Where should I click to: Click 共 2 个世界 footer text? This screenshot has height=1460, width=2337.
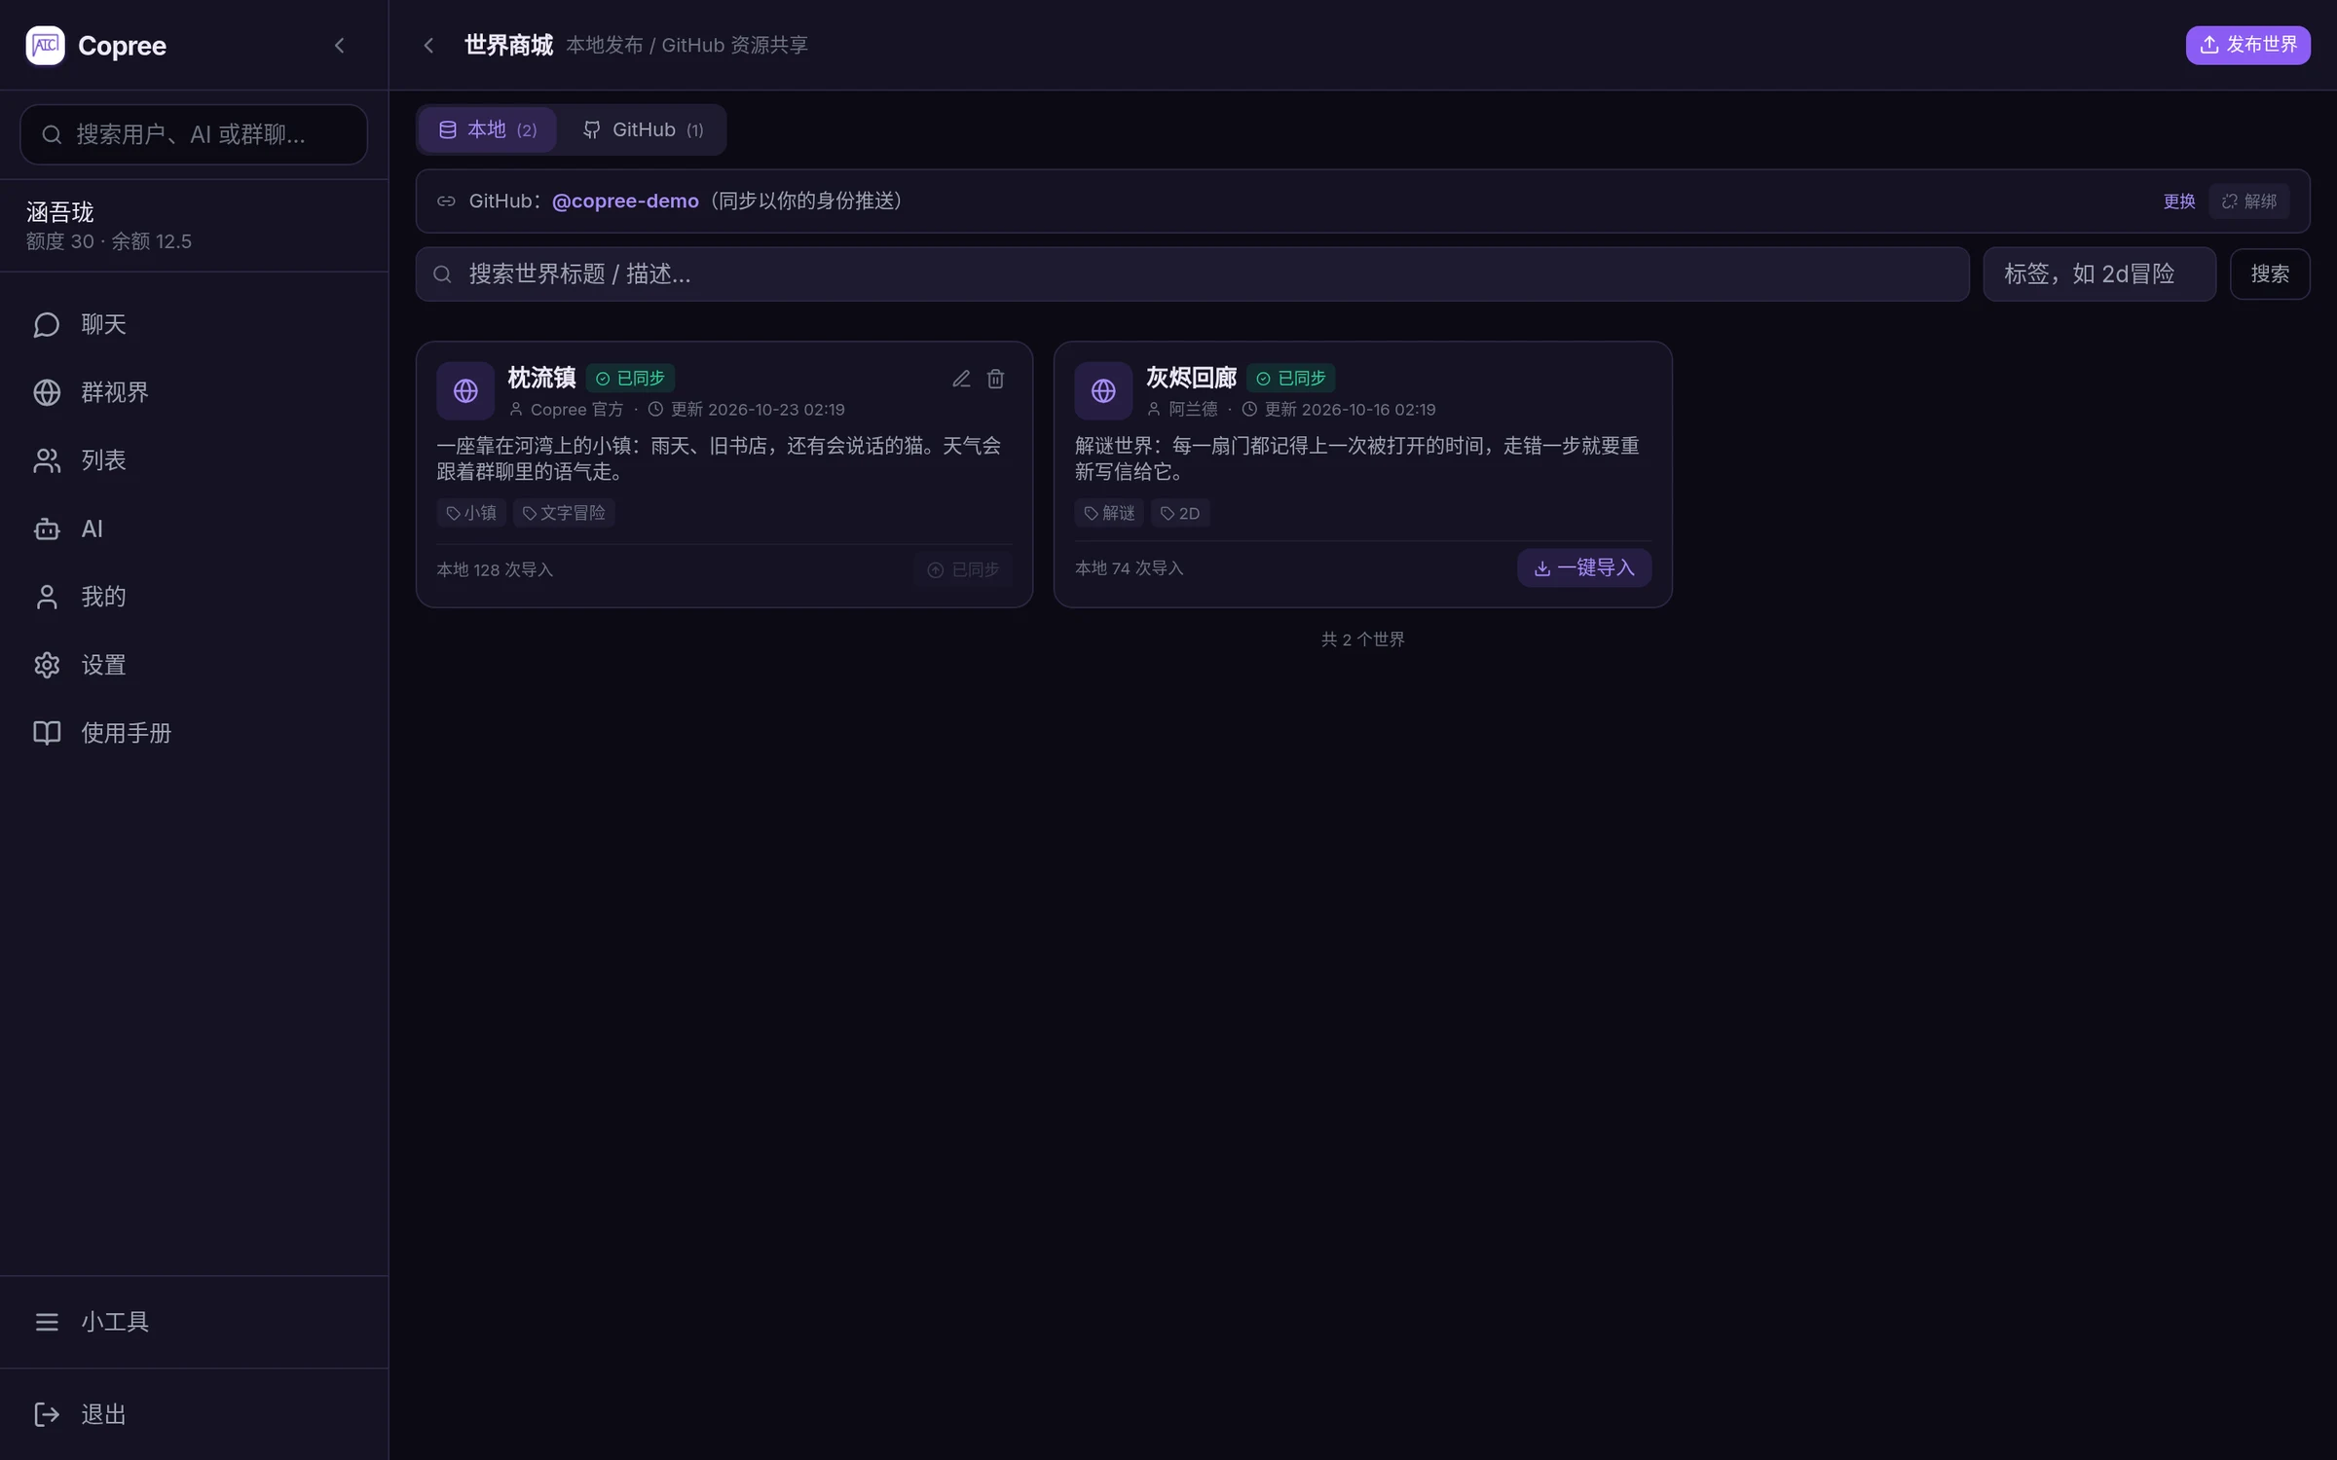[1362, 639]
